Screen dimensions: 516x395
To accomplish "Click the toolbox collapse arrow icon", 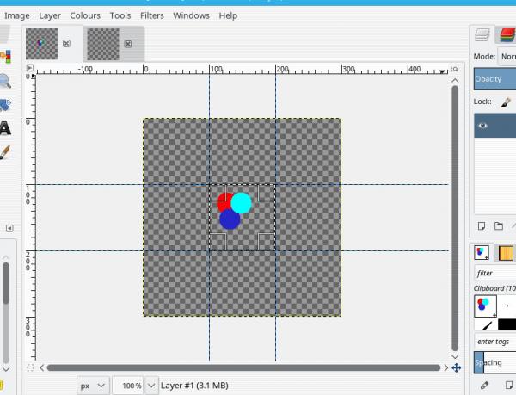I will (x=9, y=228).
